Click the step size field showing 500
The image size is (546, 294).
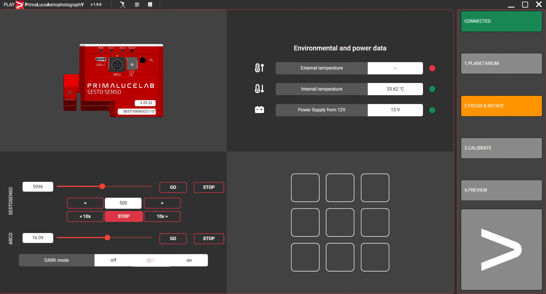[x=123, y=203]
